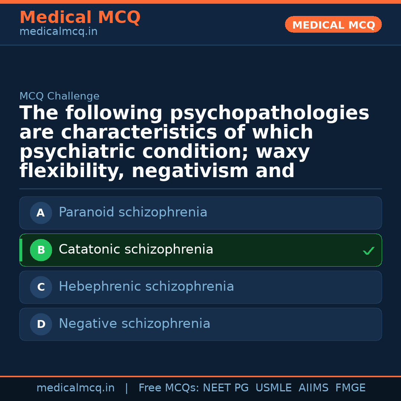
Task: Click the green B letter circle
Action: 41,250
